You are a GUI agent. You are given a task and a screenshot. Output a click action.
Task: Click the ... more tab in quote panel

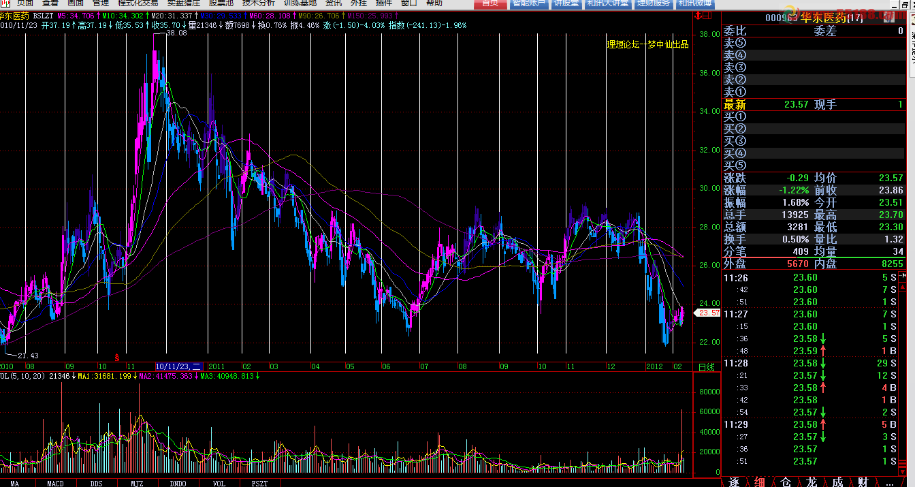890,482
